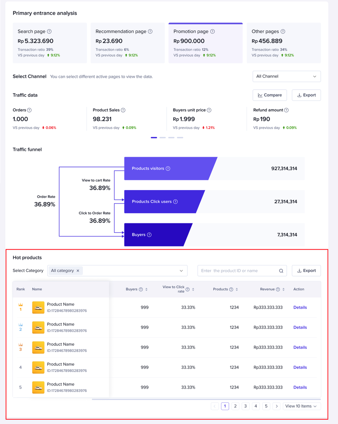Image resolution: width=338 pixels, height=424 pixels.
Task: Open the All Channel dropdown
Action: pyautogui.click(x=286, y=76)
